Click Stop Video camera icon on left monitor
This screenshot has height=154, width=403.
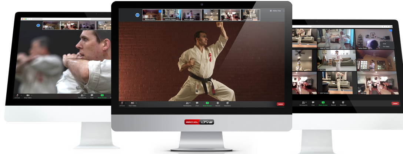tap(27, 95)
